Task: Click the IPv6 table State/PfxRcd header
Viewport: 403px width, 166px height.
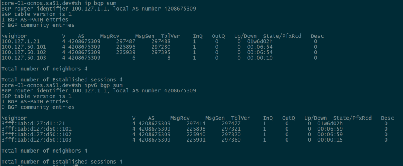Action: click(352, 118)
